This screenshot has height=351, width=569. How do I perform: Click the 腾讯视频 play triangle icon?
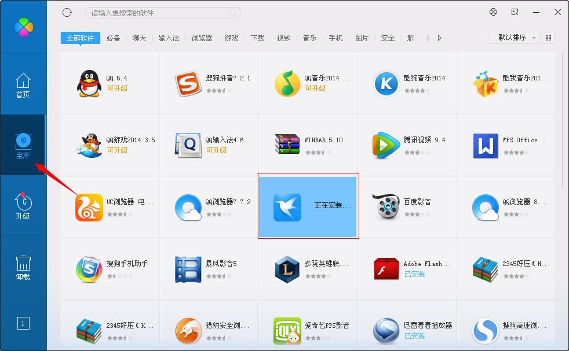tap(385, 145)
